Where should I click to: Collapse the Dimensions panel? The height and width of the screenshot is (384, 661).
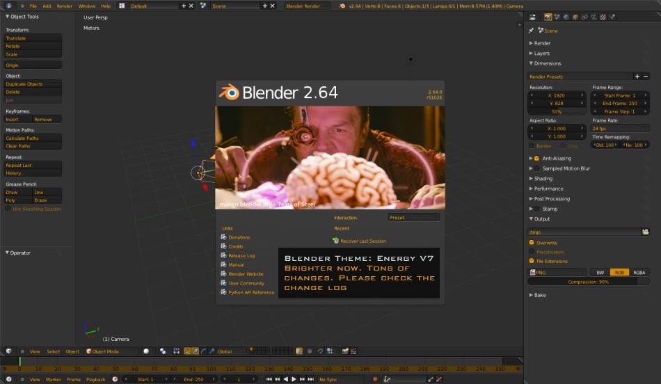click(x=545, y=63)
